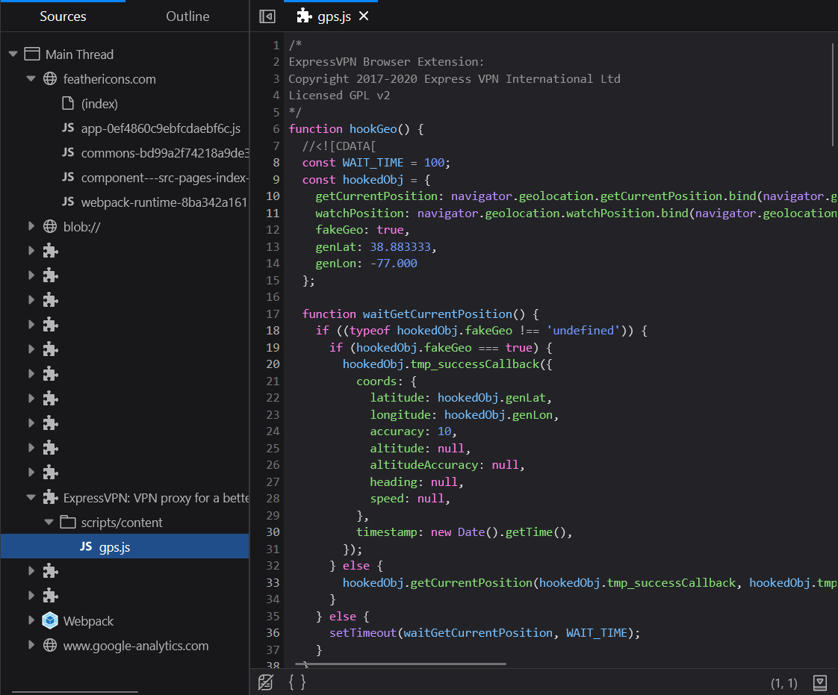838x695 pixels.
Task: Select the Sources tab
Action: (63, 16)
